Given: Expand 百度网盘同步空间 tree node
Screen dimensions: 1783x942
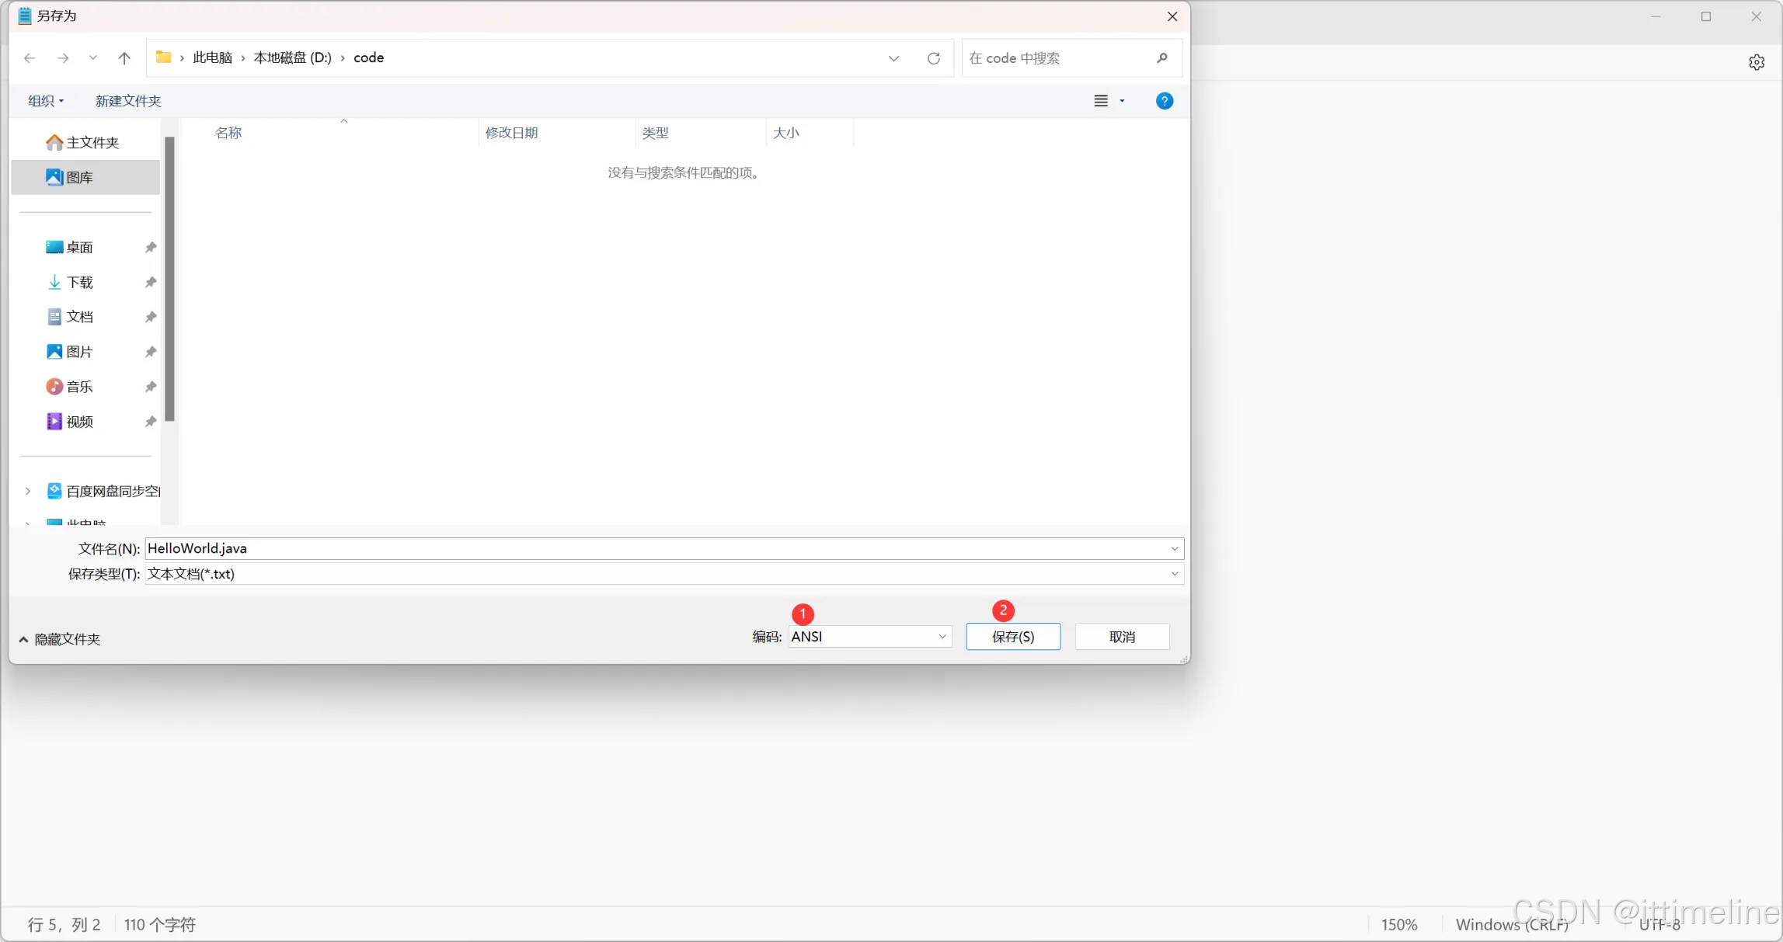Looking at the screenshot, I should (x=28, y=492).
